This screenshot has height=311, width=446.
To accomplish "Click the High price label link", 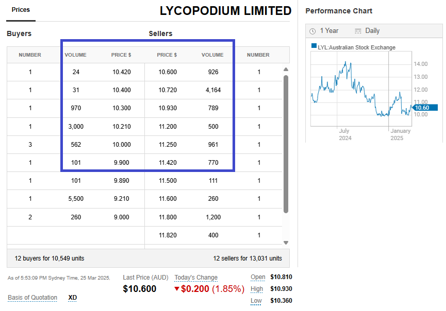I will (257, 289).
